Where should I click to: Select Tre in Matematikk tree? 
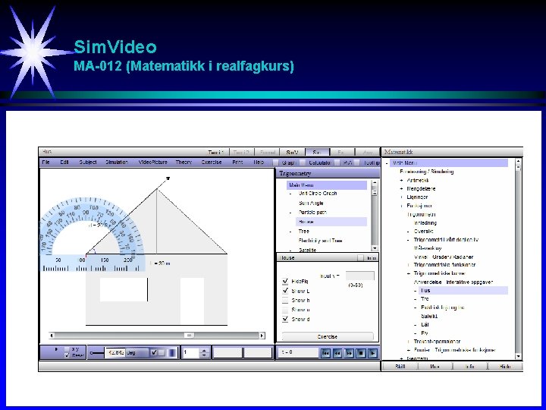pos(425,299)
